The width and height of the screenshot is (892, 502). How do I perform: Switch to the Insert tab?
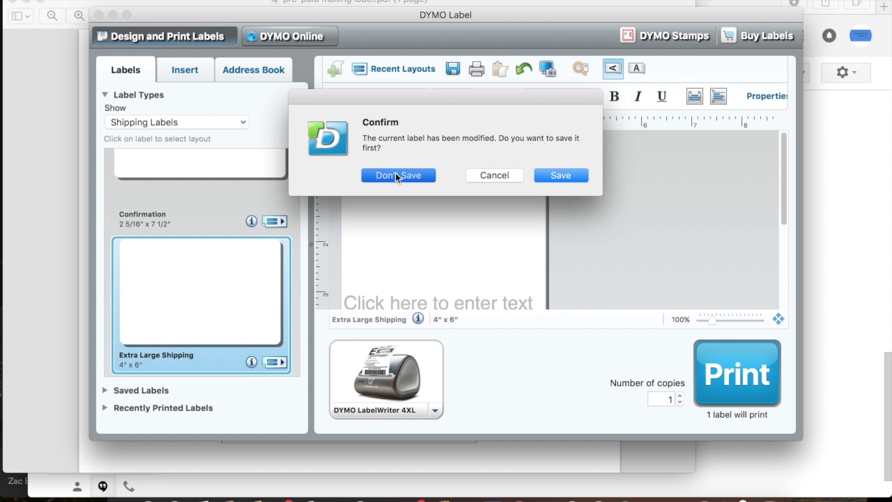pyautogui.click(x=185, y=70)
